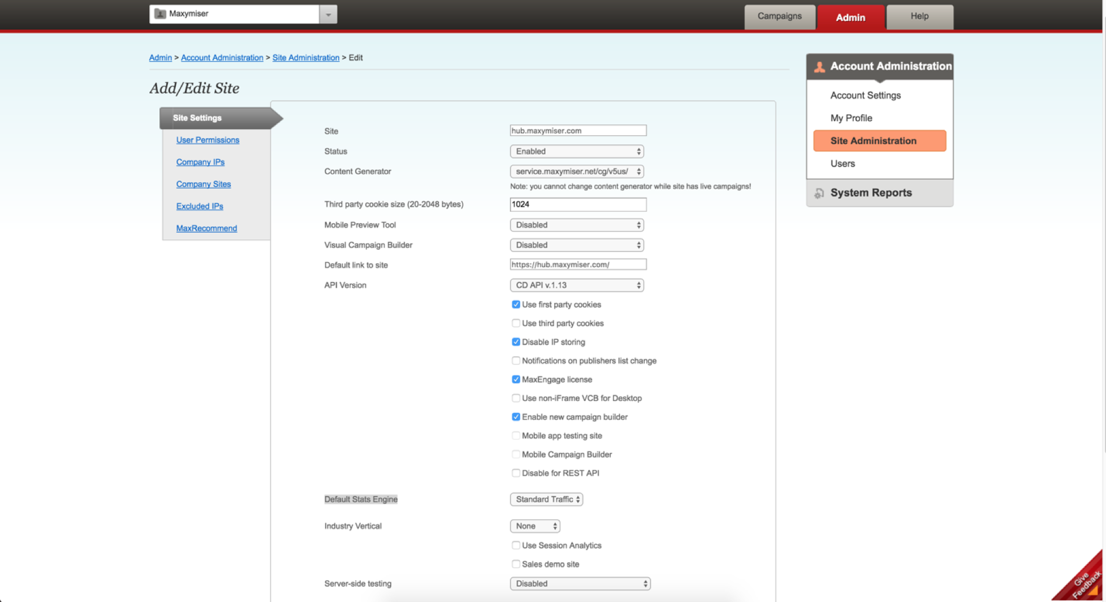
Task: Click the Account Administration breadcrumb link
Action: 222,58
